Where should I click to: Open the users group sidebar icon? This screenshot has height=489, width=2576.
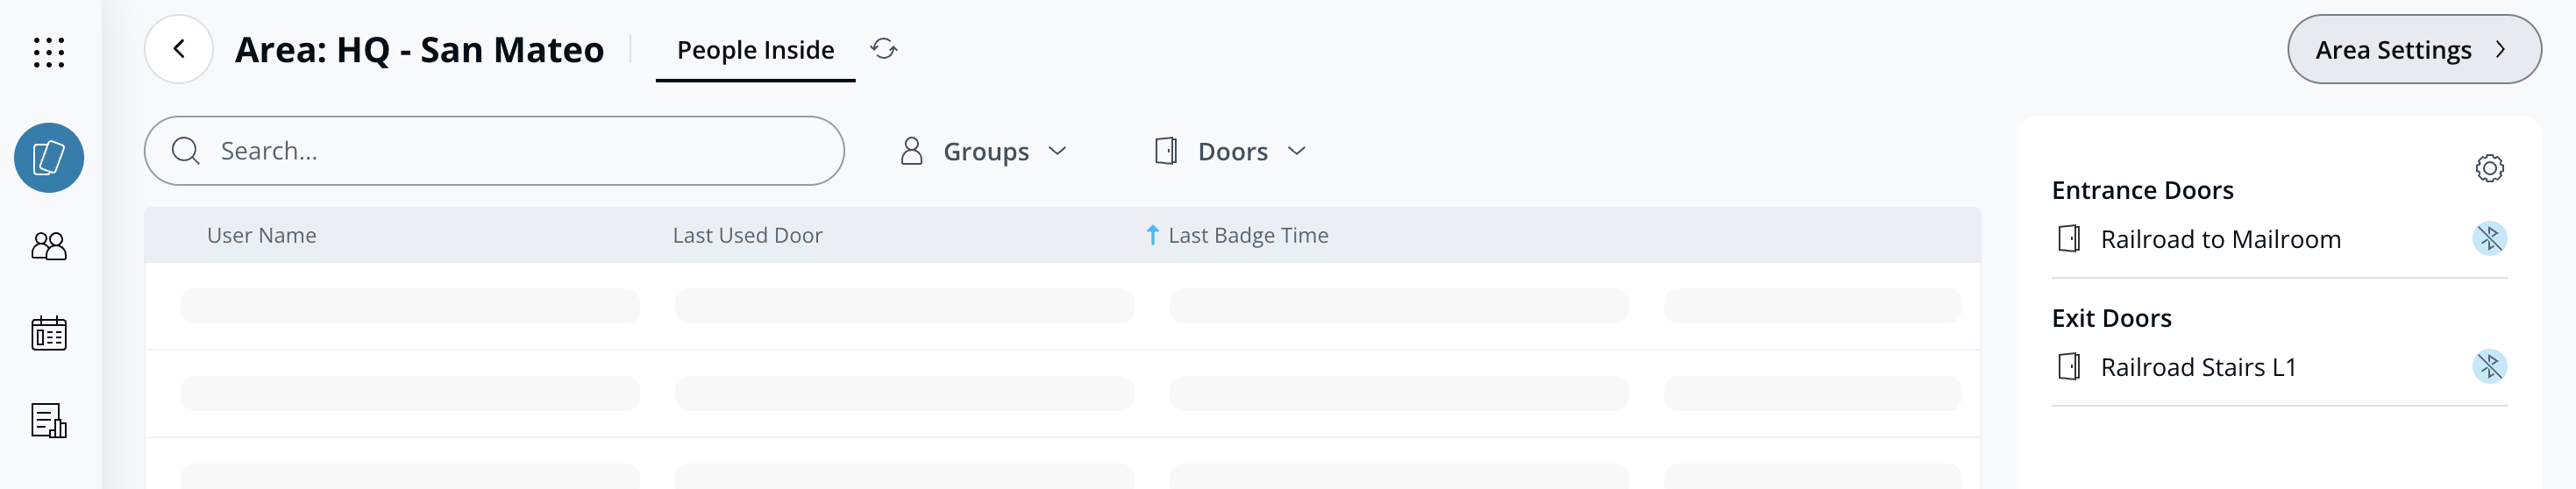coord(48,246)
